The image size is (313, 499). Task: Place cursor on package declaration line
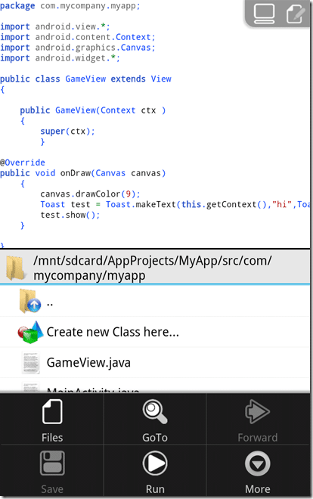click(70, 6)
